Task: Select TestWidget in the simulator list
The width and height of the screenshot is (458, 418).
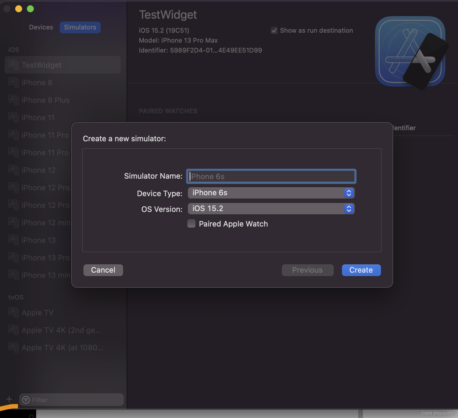Action: pos(63,65)
